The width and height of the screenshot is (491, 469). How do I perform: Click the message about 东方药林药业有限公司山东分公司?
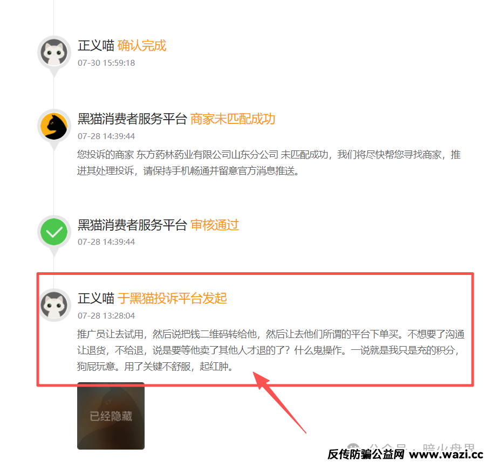click(269, 163)
